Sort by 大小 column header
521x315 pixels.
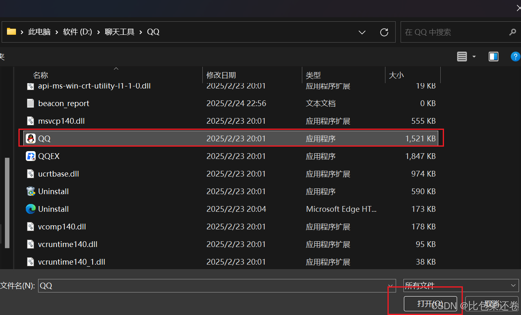[x=396, y=75]
